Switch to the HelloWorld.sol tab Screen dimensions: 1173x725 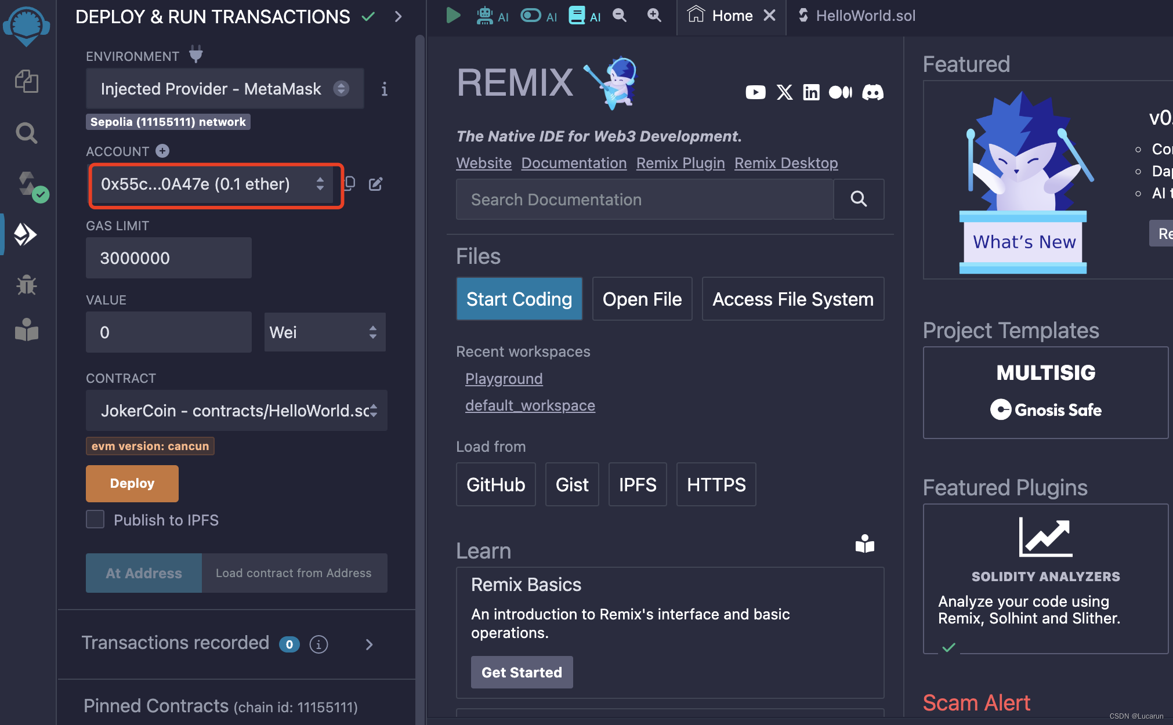click(x=856, y=16)
